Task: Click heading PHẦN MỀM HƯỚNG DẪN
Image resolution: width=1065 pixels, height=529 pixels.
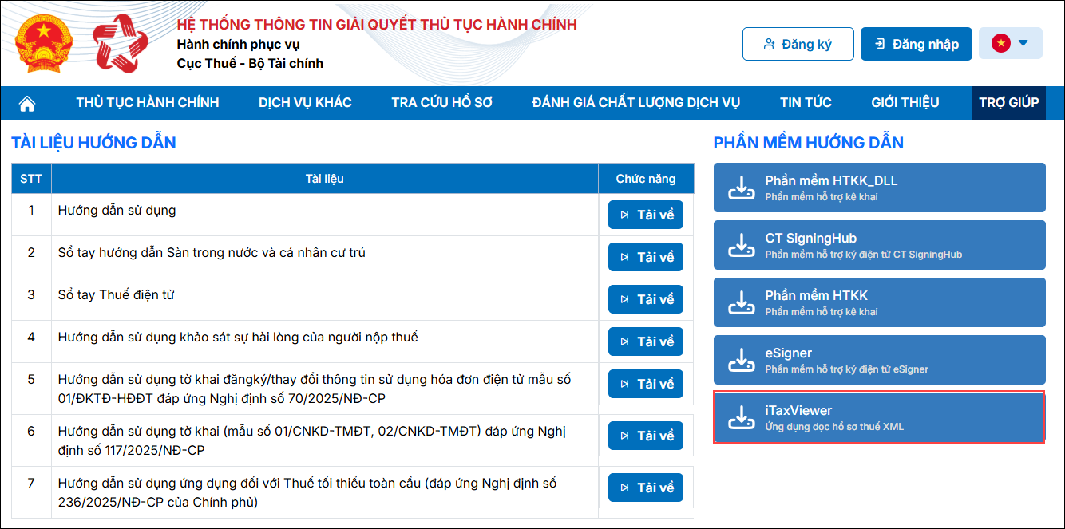Action: pyautogui.click(x=809, y=144)
